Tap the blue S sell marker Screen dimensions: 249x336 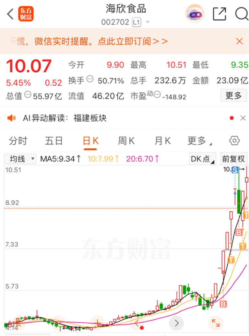pos(235,170)
